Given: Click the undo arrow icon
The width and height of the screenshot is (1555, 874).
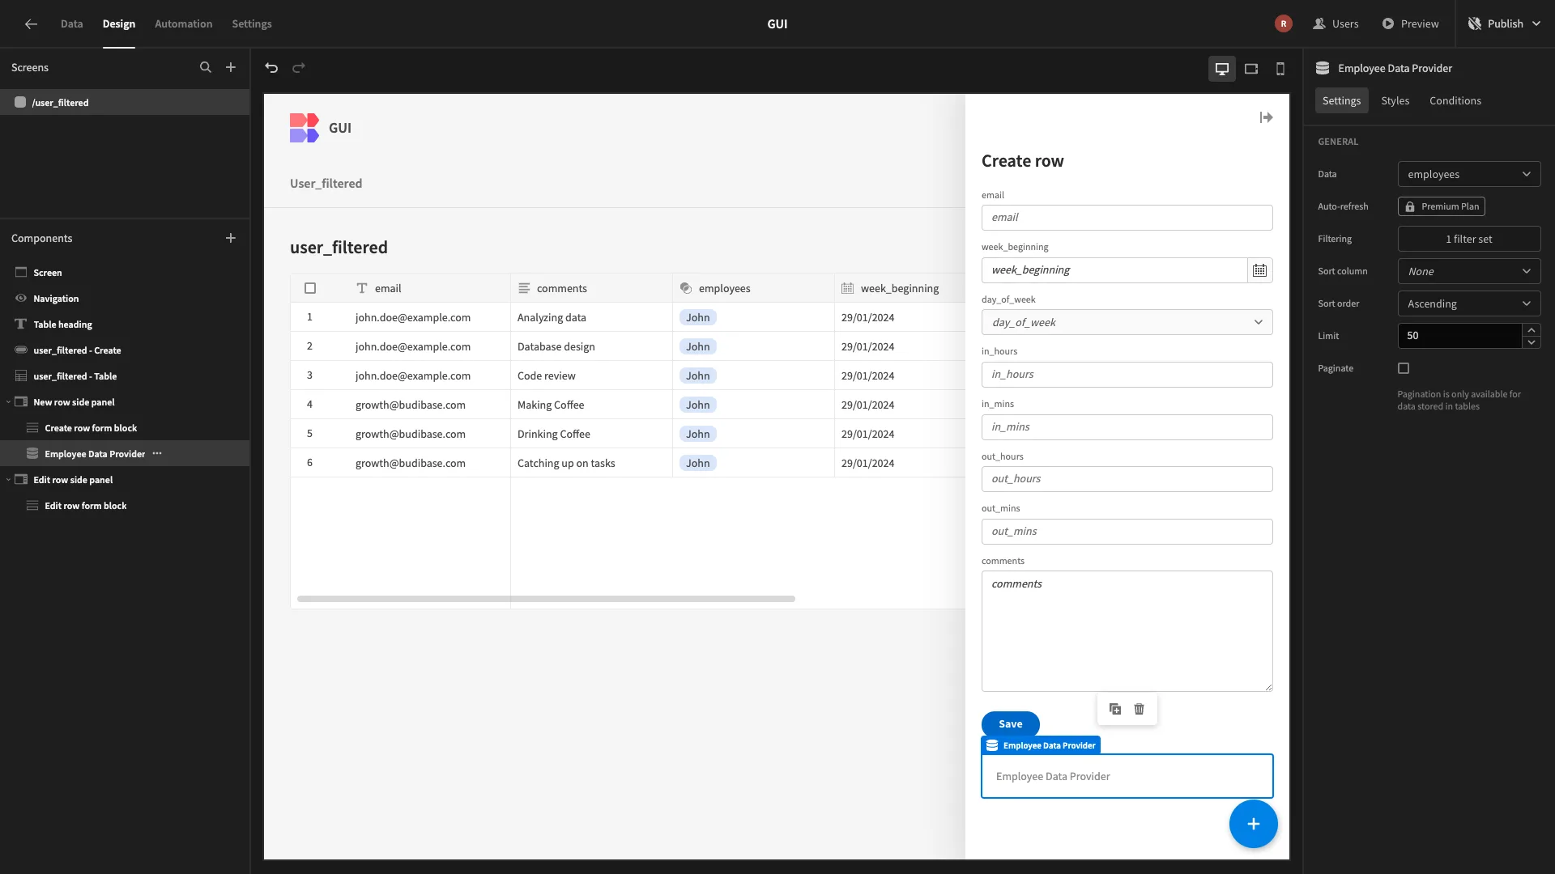Looking at the screenshot, I should [x=271, y=68].
